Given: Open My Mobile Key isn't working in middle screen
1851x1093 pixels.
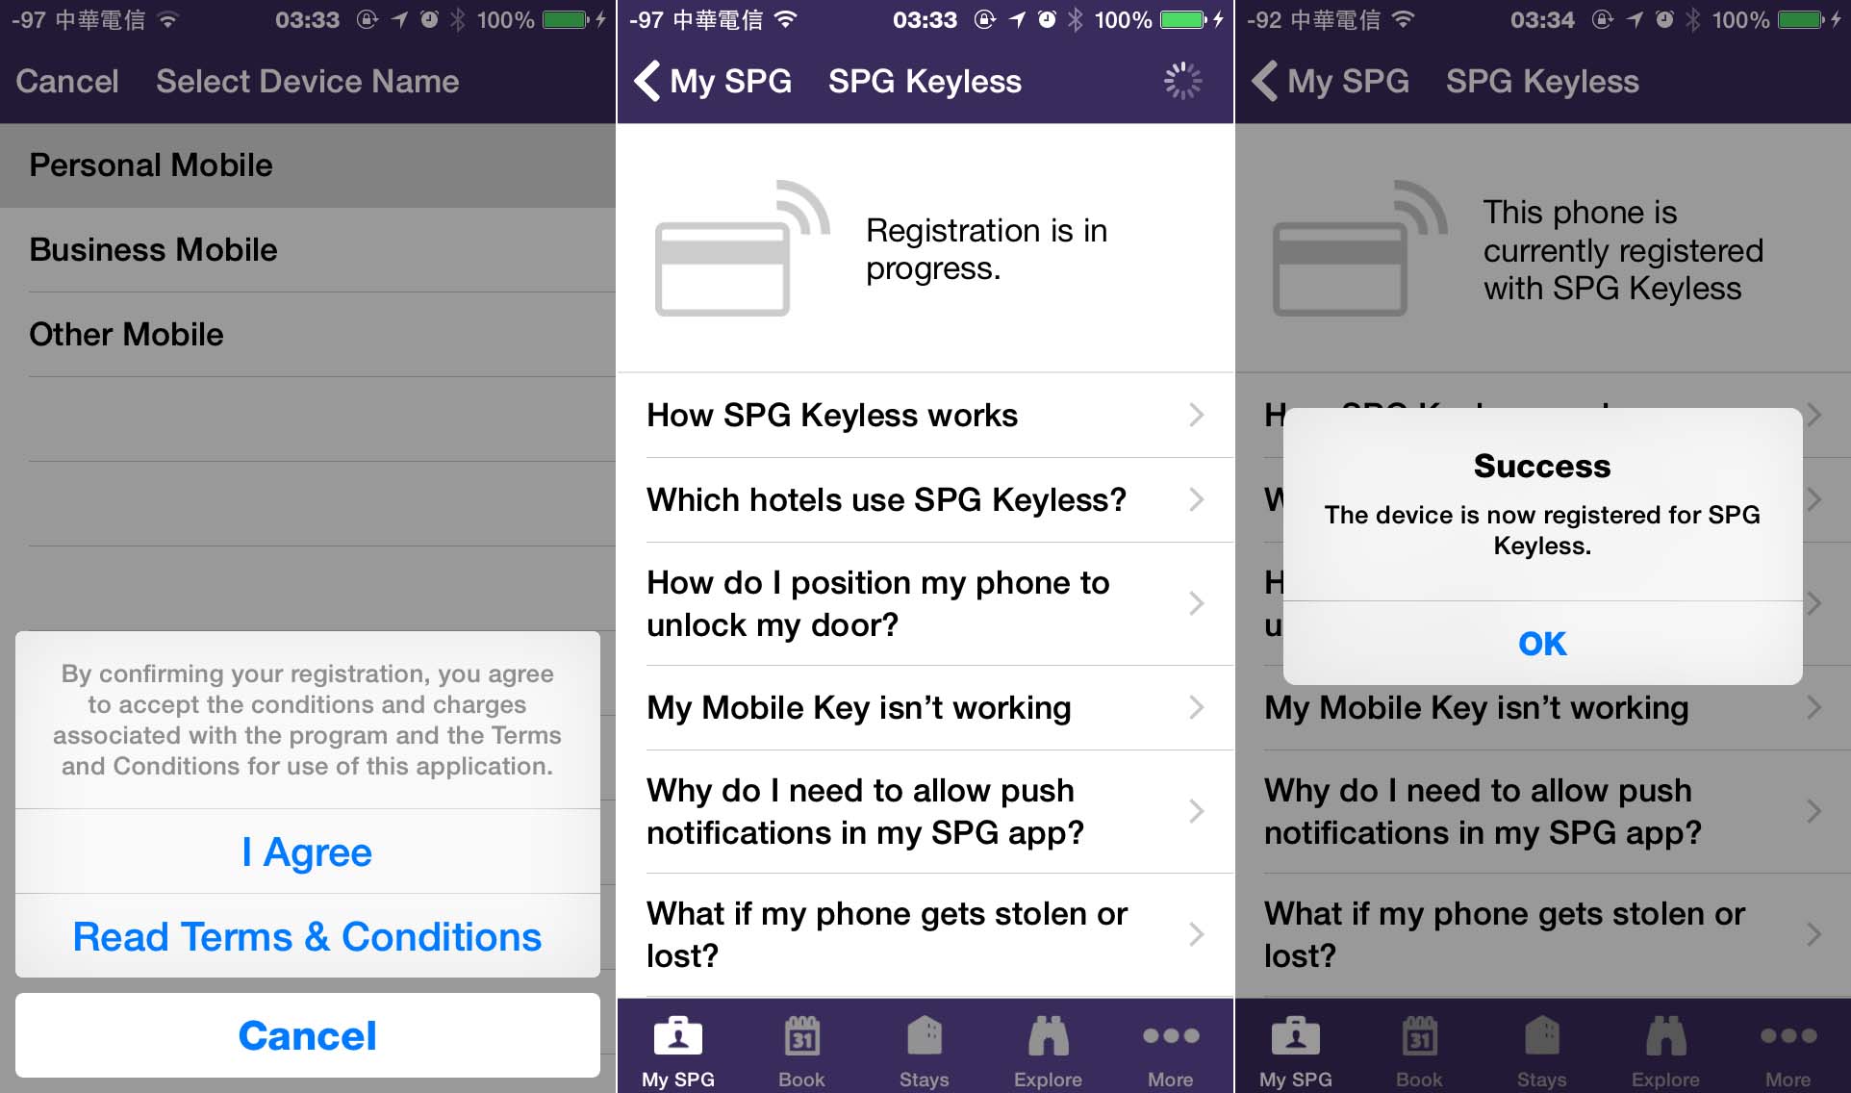Looking at the screenshot, I should pos(925,708).
